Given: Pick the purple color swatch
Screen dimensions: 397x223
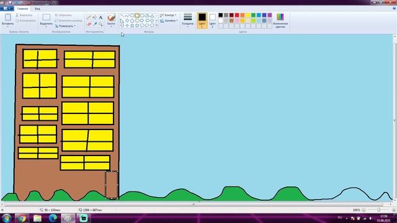Looking at the screenshot, I should point(270,15).
